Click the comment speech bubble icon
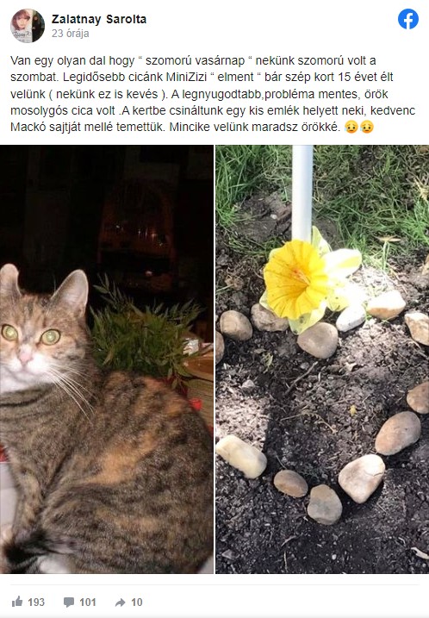 click(x=69, y=602)
